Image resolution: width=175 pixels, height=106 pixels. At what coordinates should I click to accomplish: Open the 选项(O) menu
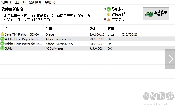click(x=35, y=2)
